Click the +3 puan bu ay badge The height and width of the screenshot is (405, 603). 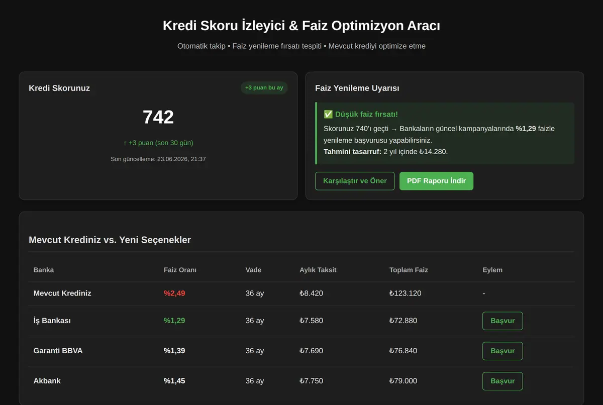click(264, 88)
